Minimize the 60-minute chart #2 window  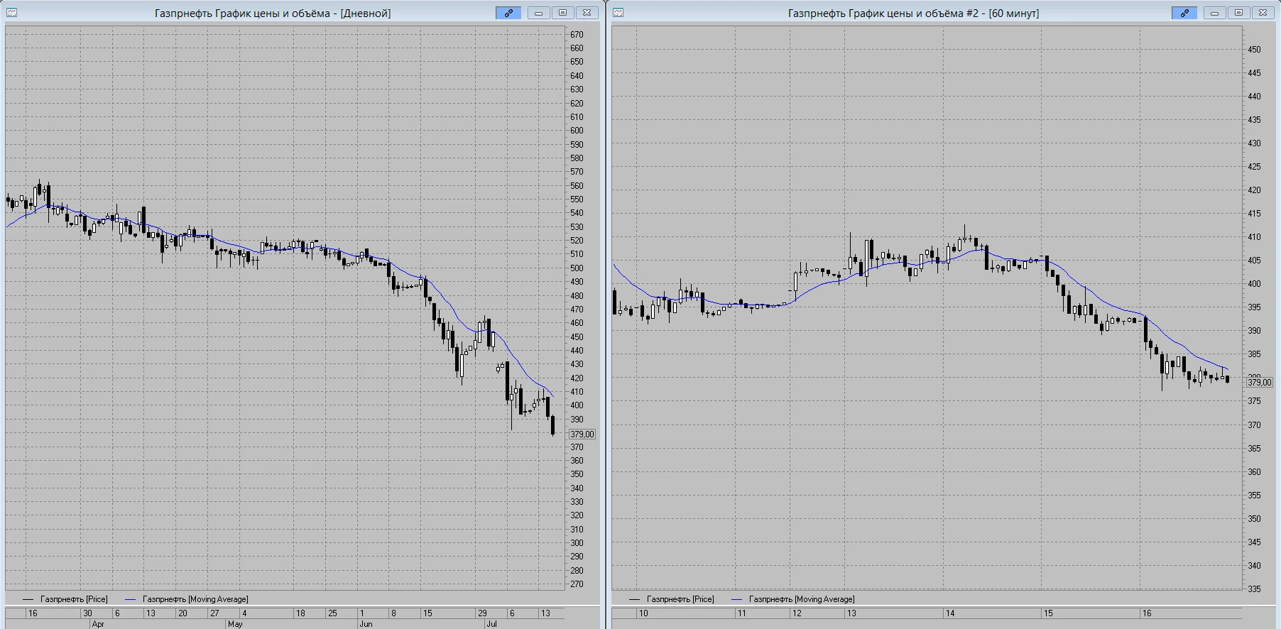1215,13
